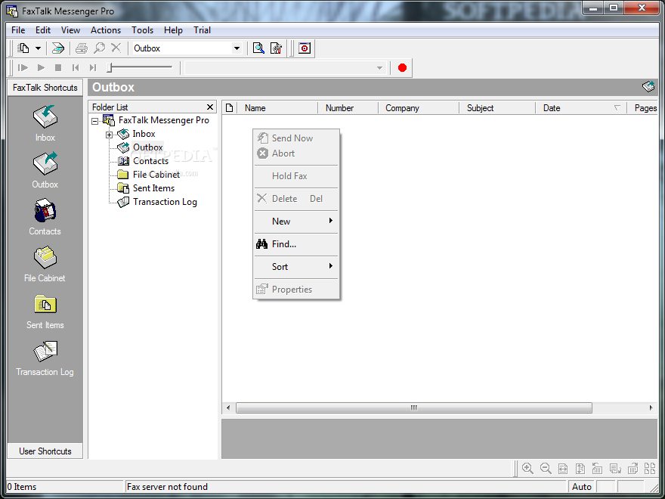
Task: Open the Help menu
Action: click(173, 30)
